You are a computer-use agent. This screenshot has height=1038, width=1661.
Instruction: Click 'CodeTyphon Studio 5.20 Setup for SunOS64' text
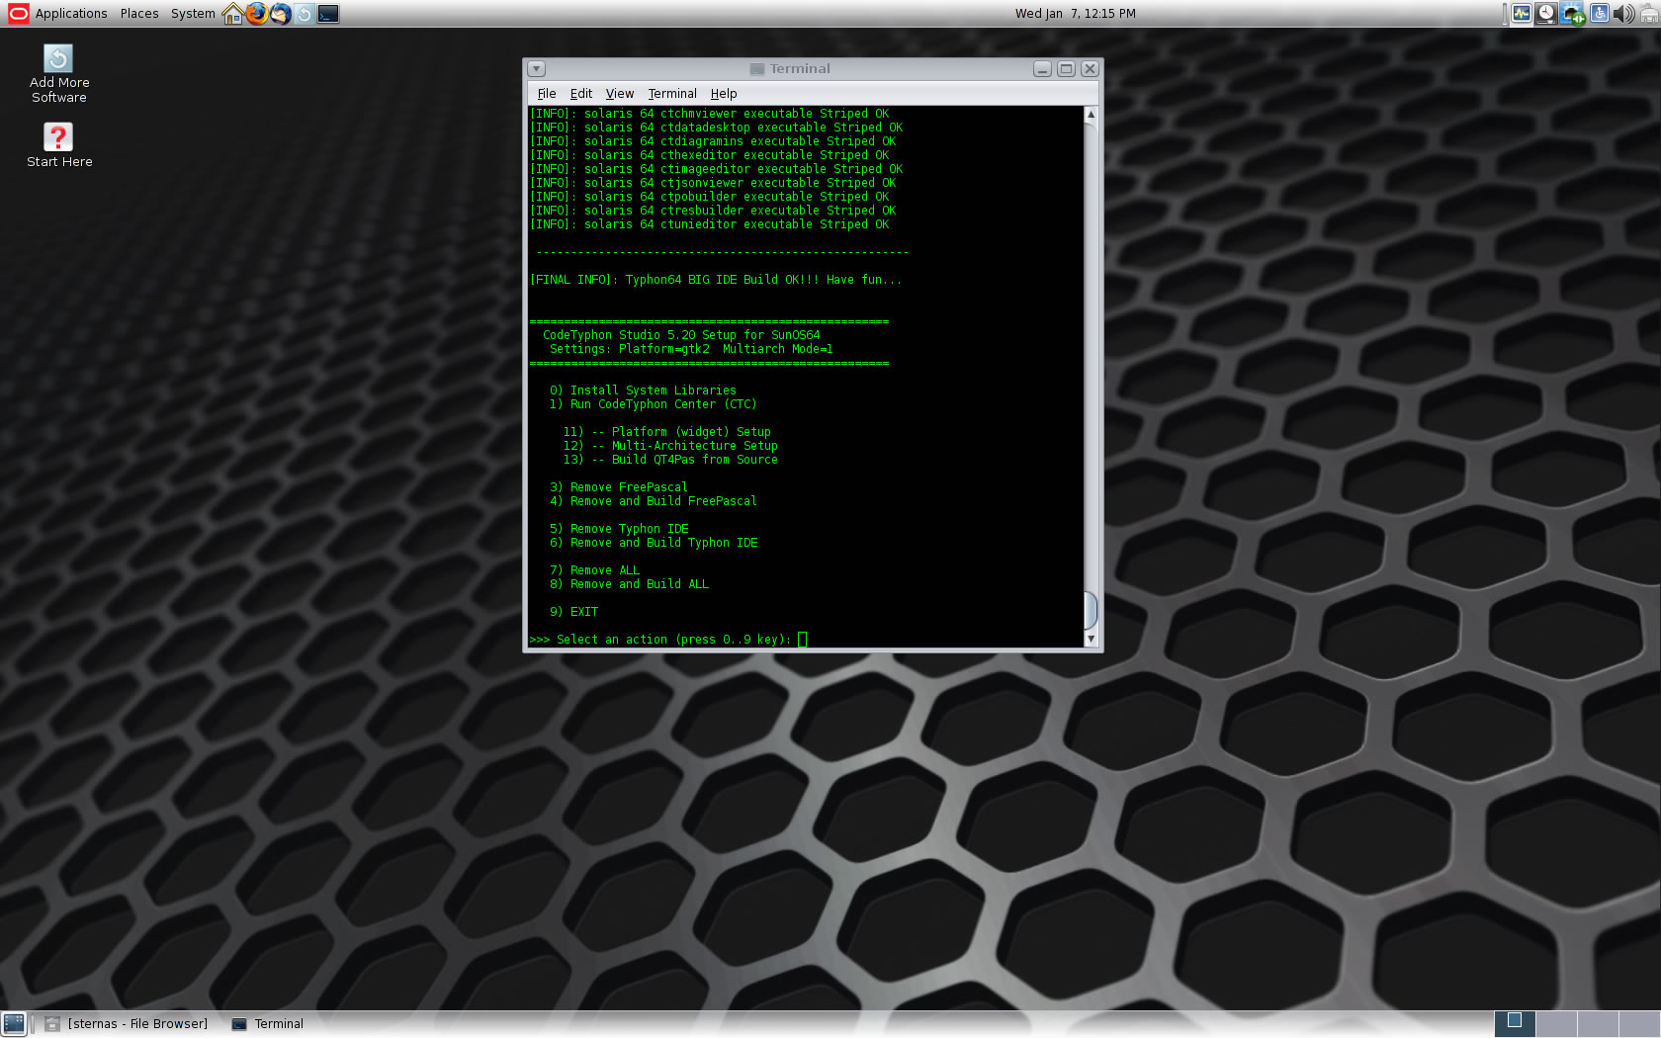pyautogui.click(x=681, y=335)
